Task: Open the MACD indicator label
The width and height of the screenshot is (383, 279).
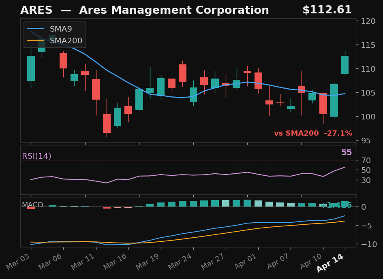Action: pyautogui.click(x=32, y=205)
